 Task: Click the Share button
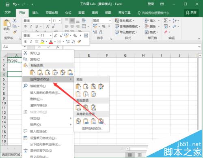pos(191,13)
